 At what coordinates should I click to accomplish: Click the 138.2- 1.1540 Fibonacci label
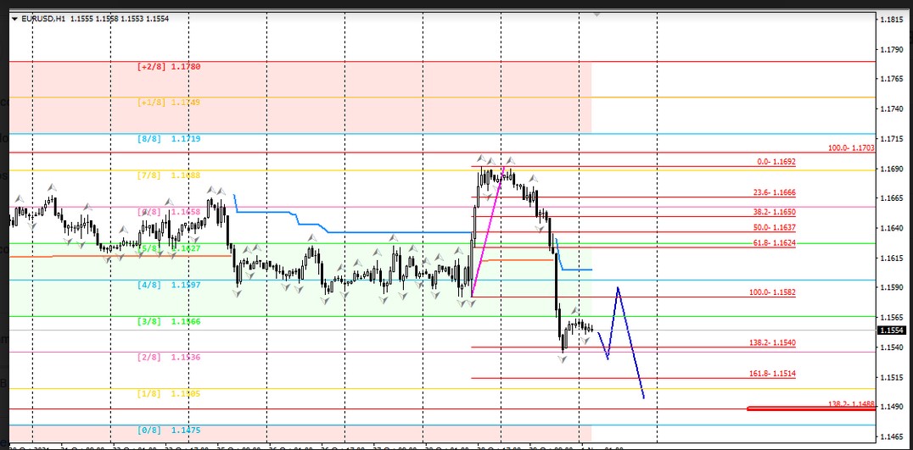773,342
